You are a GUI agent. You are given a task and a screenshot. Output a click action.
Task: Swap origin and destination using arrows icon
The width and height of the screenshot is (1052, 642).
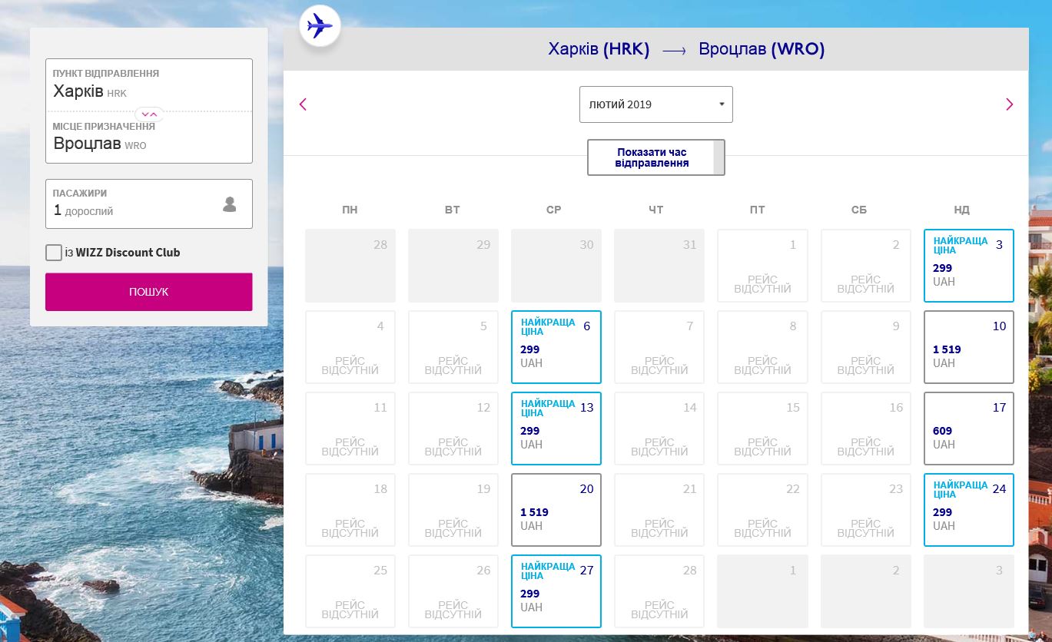click(149, 114)
